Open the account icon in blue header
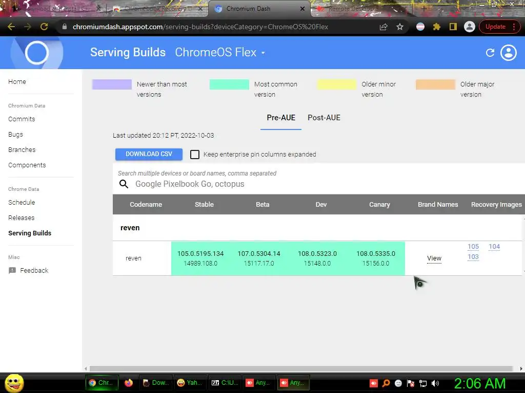This screenshot has height=393, width=525. coord(508,53)
